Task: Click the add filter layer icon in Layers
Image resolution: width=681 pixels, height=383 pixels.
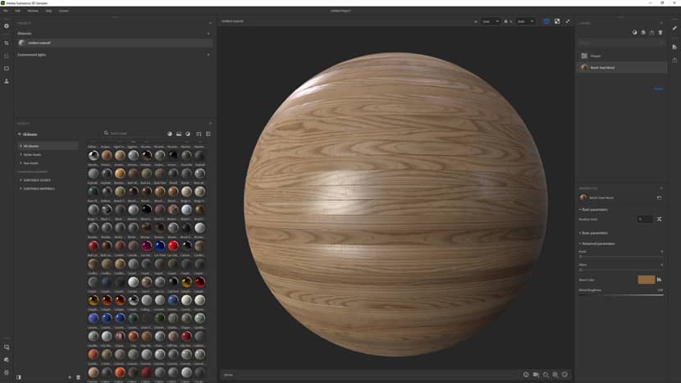Action: point(634,33)
